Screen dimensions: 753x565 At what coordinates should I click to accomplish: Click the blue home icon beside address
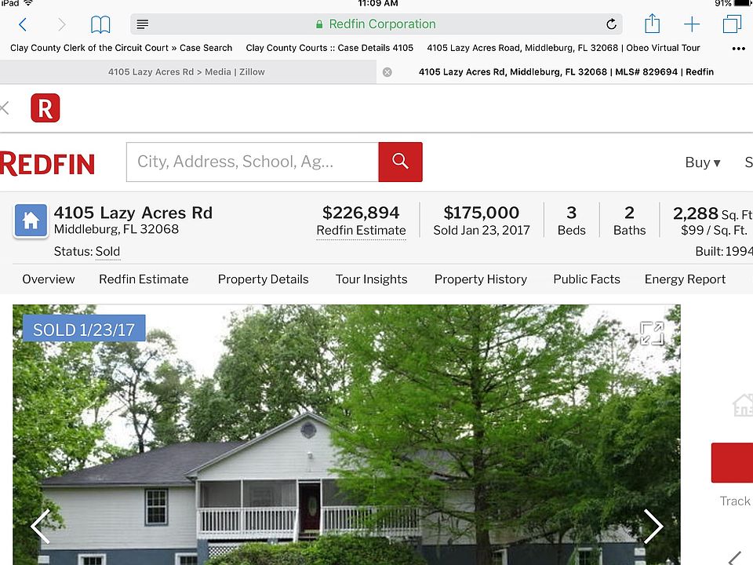[31, 221]
